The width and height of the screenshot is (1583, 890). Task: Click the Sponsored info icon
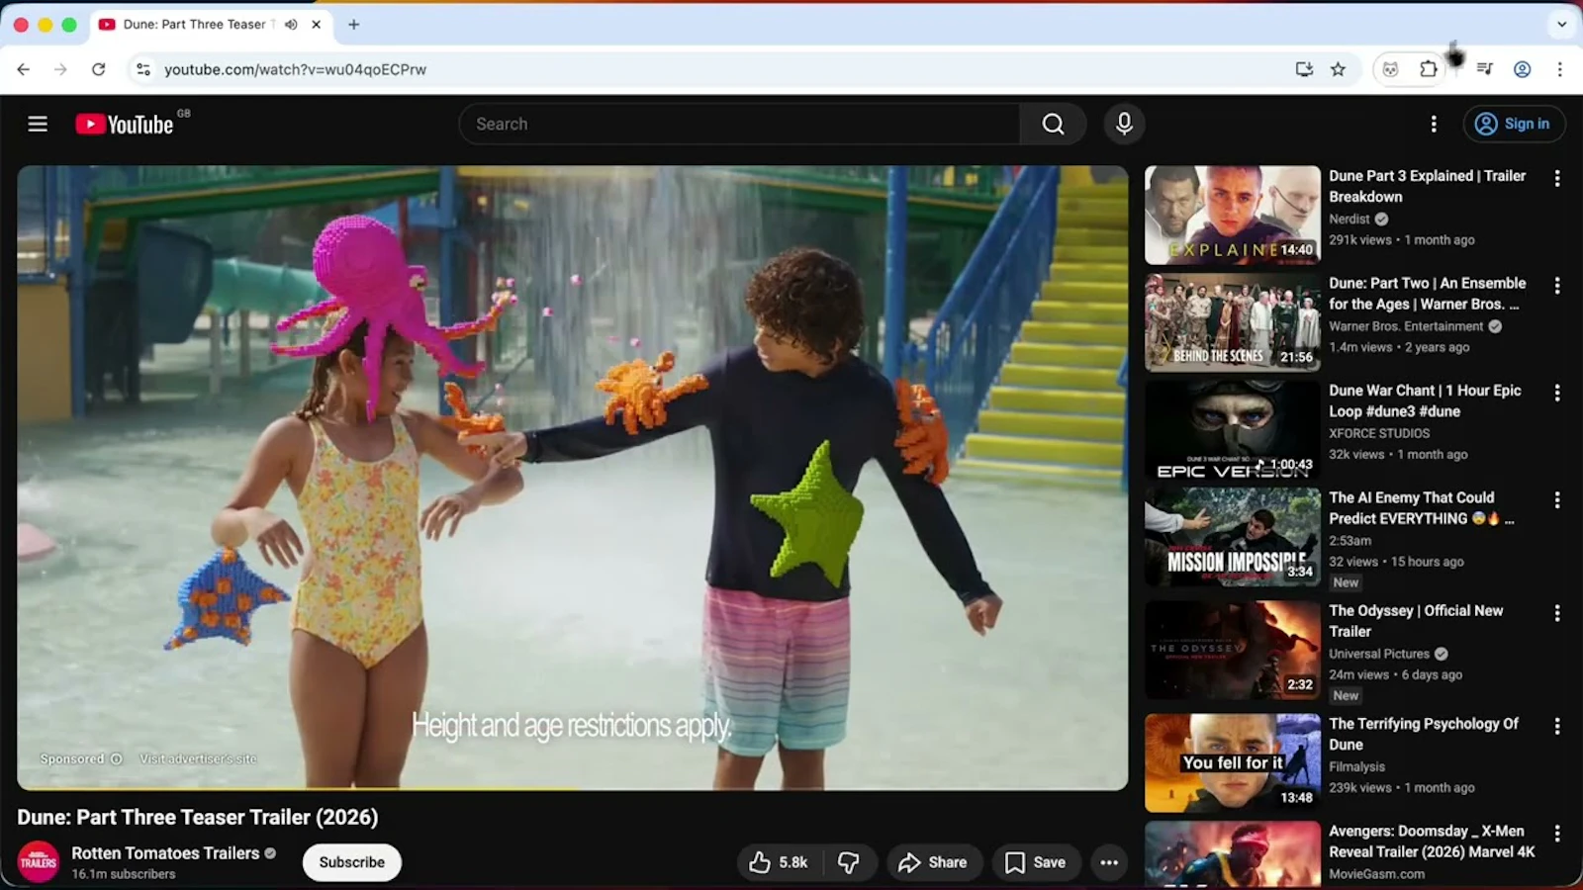coord(116,758)
